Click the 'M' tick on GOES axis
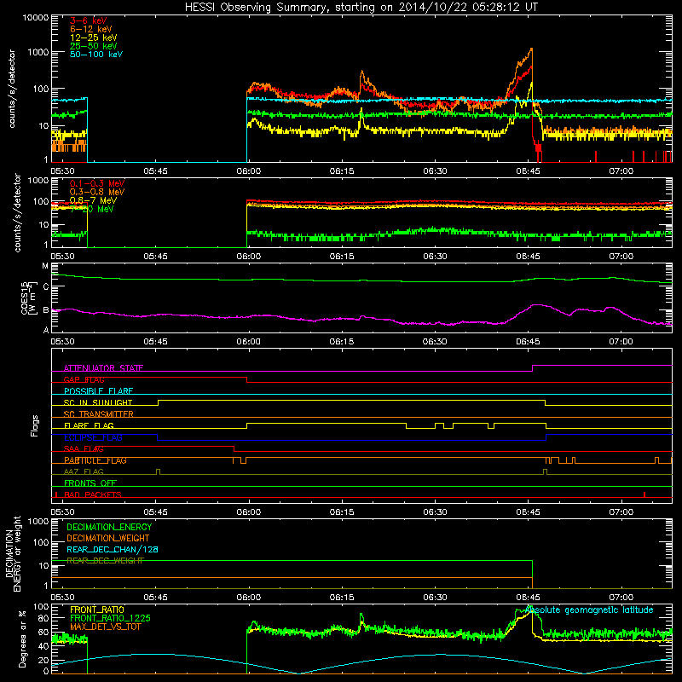This screenshot has width=682, height=682. (45, 266)
